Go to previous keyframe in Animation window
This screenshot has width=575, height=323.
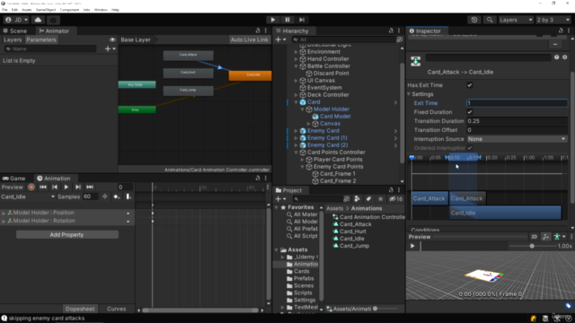55,188
